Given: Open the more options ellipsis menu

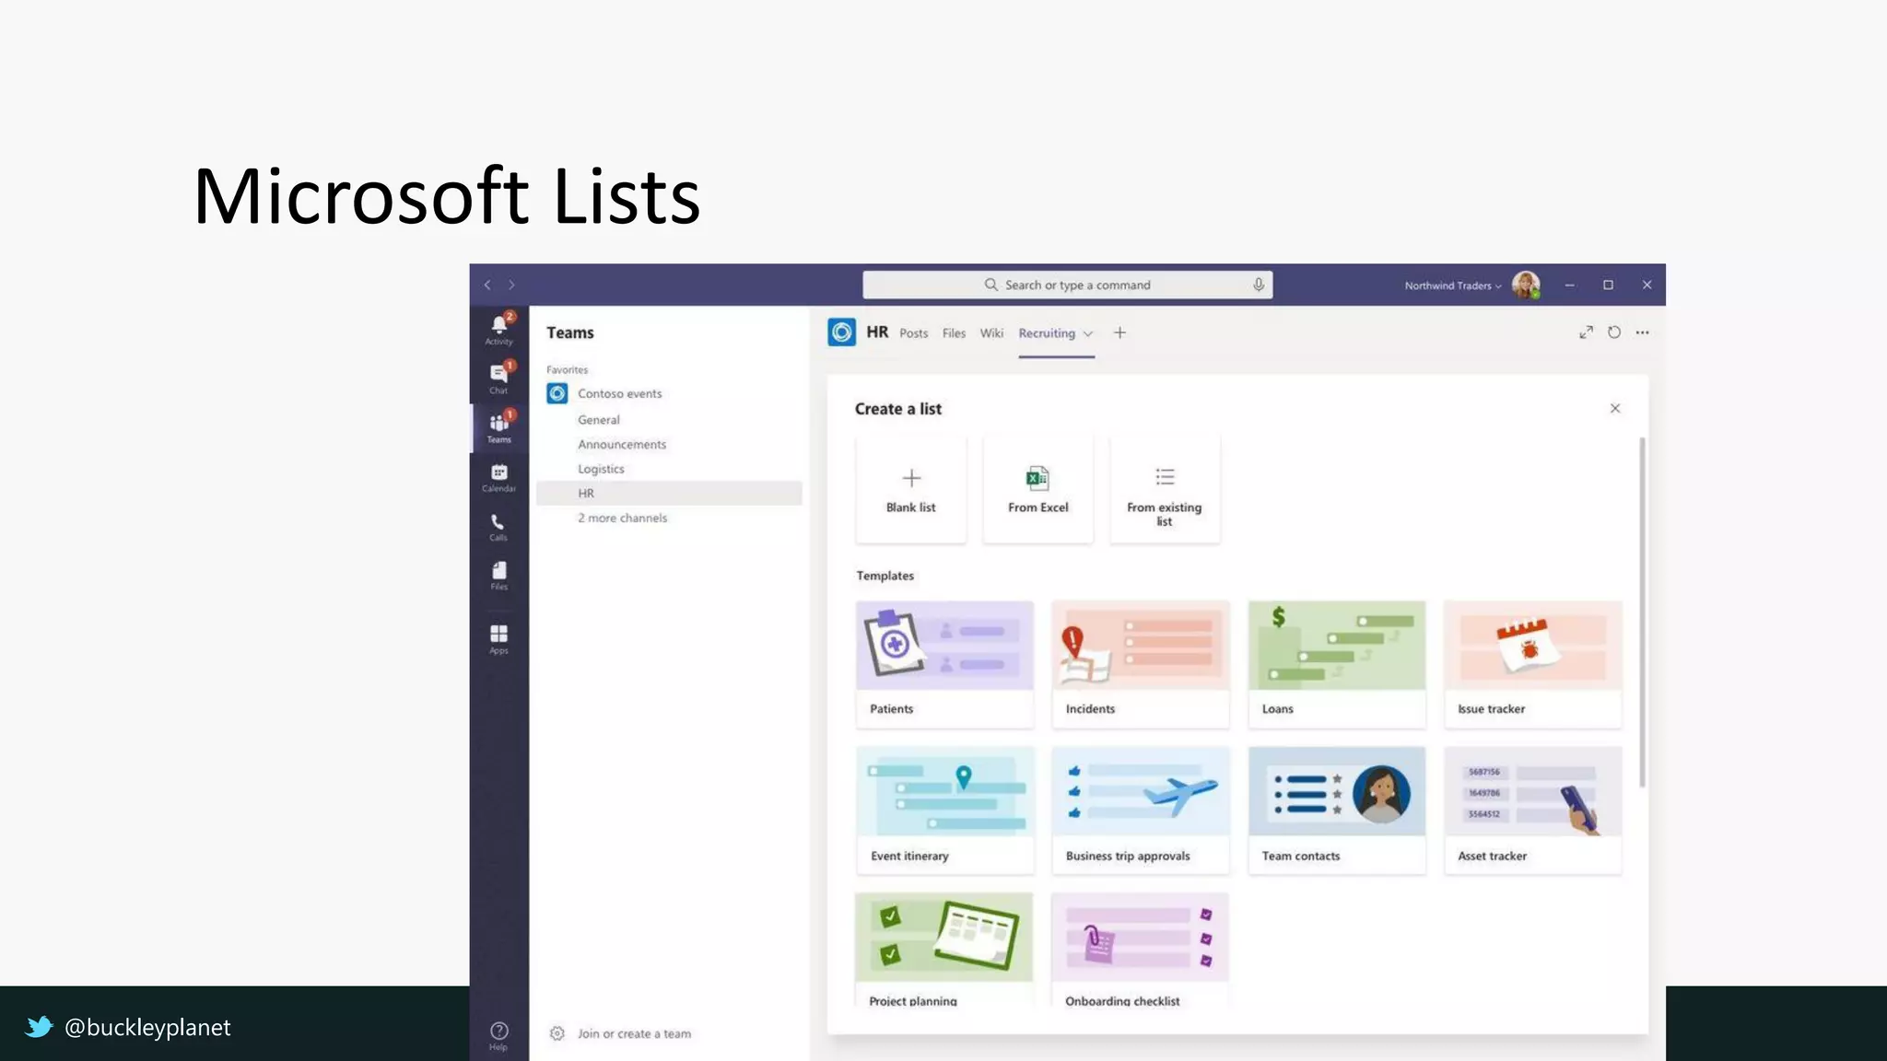Looking at the screenshot, I should [x=1643, y=332].
